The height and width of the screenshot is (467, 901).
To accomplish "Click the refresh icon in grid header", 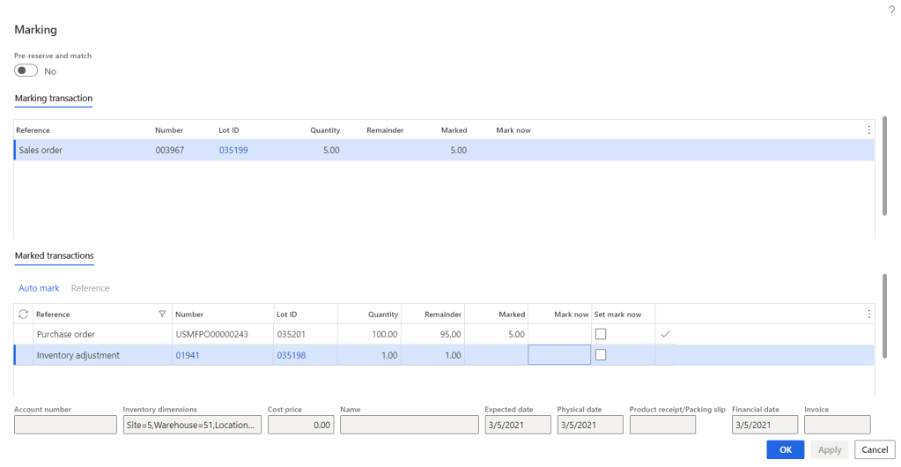I will coord(24,315).
